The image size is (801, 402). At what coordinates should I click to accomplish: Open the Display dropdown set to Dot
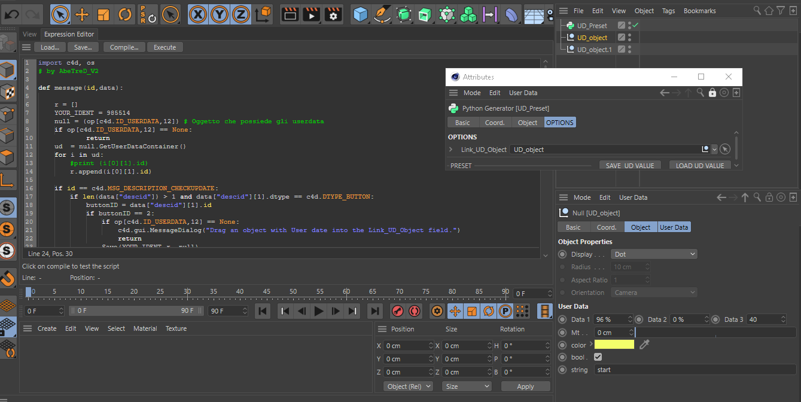654,254
